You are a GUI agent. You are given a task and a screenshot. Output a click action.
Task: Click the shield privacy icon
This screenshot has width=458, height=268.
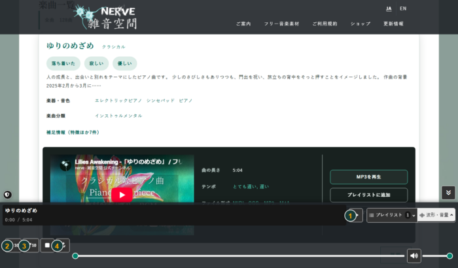8,194
